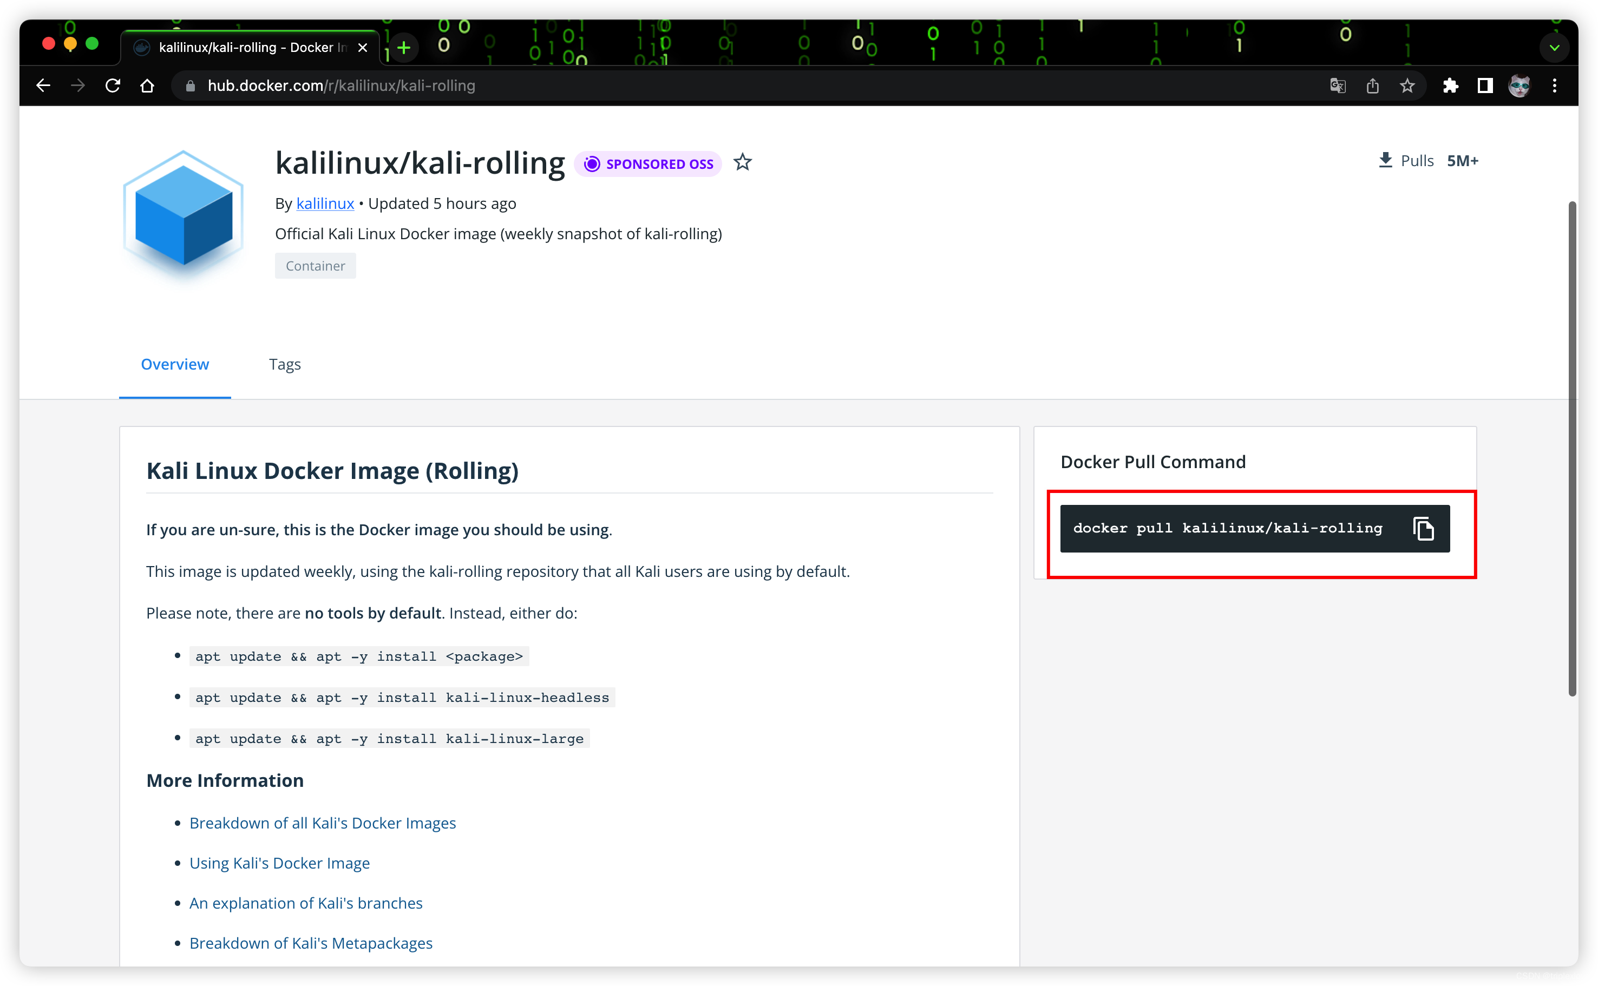Click the browser forward arrow
Viewport: 1598px width, 986px height.
77,86
